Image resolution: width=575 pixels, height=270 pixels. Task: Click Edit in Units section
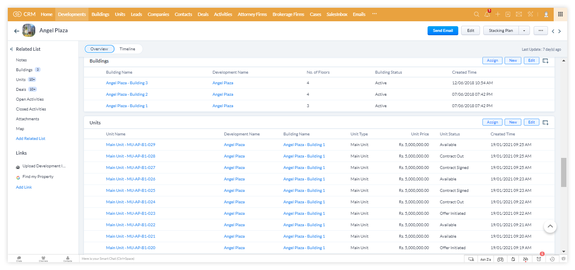click(x=532, y=122)
